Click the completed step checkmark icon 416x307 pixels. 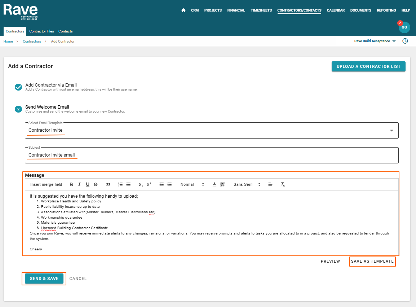coord(18,87)
